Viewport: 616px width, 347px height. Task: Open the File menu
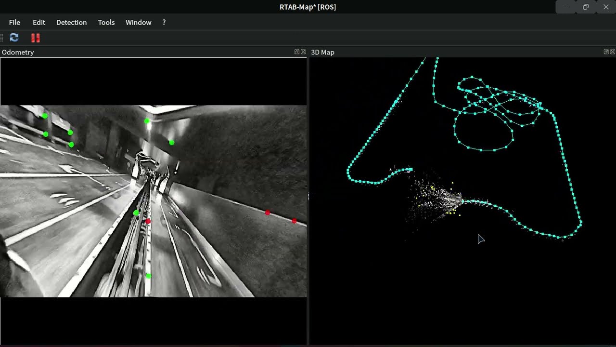(14, 22)
